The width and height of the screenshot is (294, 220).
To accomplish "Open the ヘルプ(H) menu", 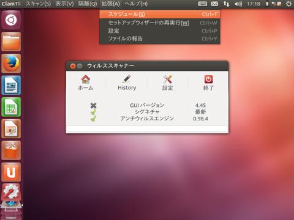I will click(x=136, y=4).
